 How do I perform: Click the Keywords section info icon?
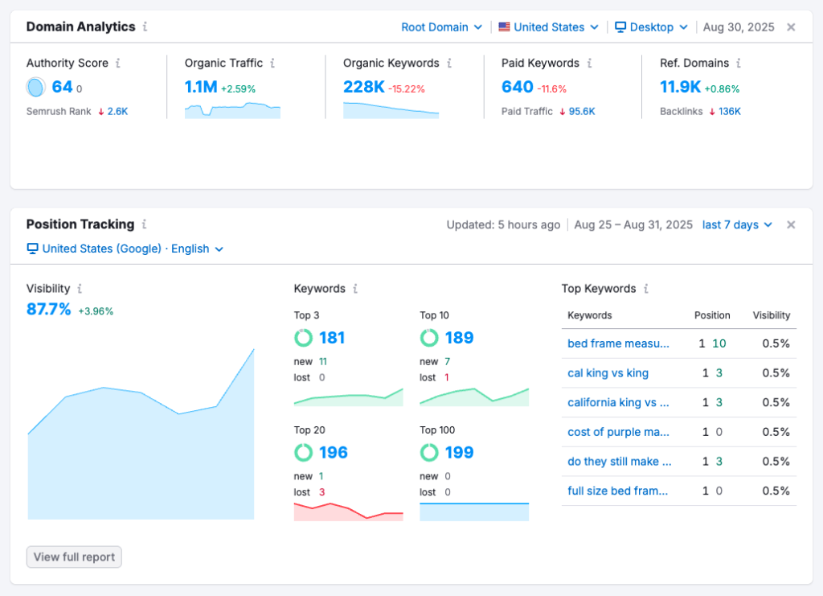pyautogui.click(x=356, y=288)
